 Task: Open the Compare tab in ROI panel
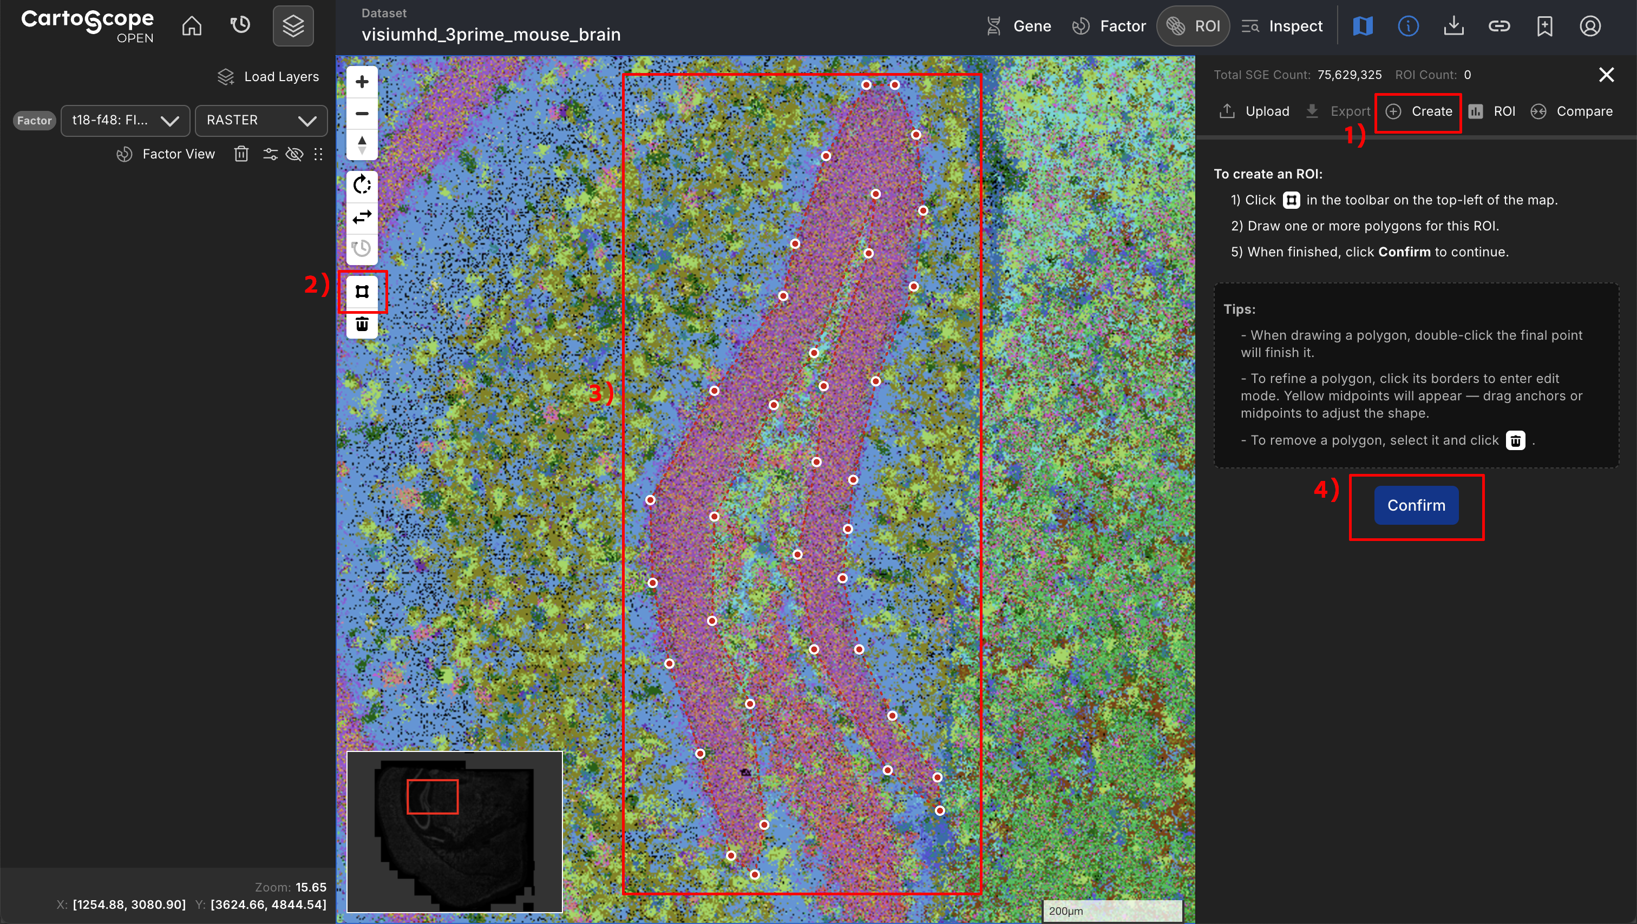pyautogui.click(x=1571, y=112)
